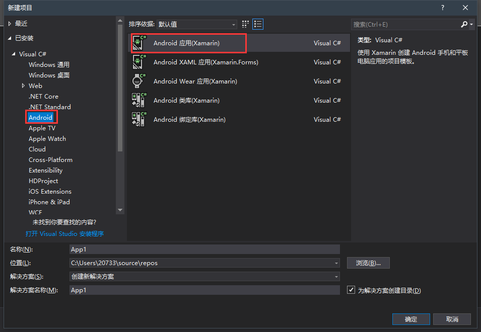Select HDProject category
The image size is (481, 332).
[43, 181]
